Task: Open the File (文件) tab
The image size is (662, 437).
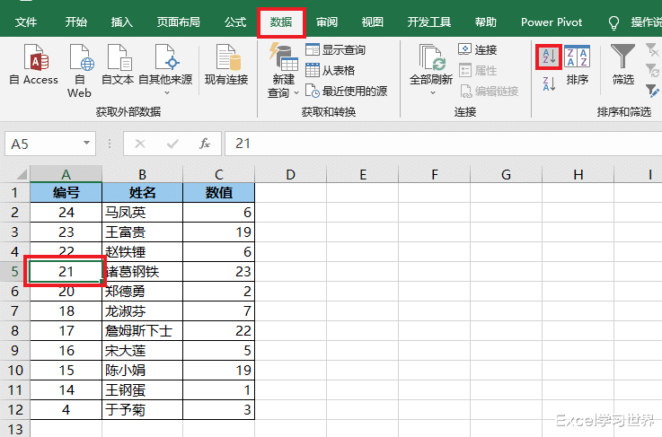Action: 26,22
